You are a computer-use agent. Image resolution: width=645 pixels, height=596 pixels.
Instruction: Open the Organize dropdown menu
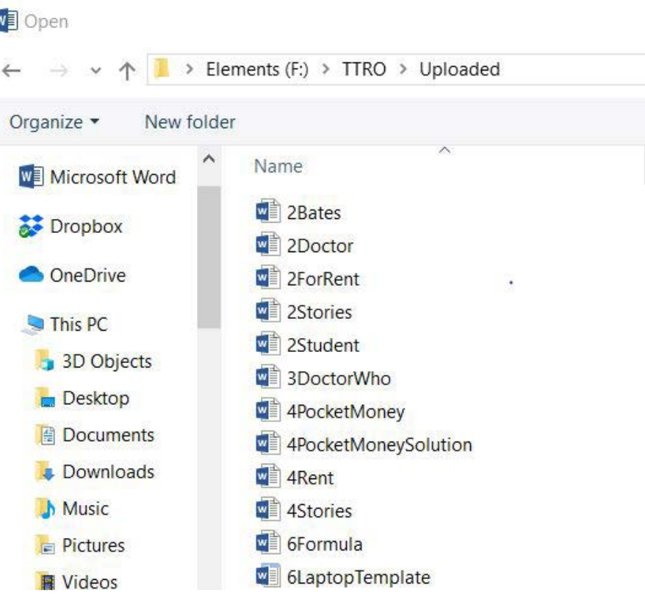54,122
